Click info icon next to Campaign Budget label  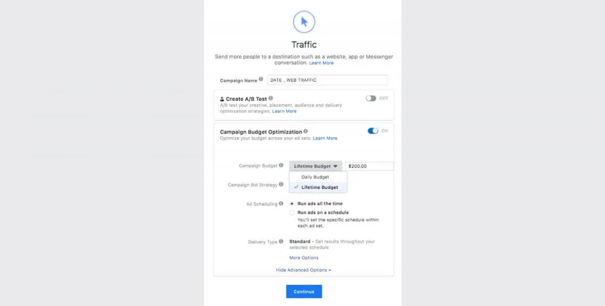[x=281, y=165]
